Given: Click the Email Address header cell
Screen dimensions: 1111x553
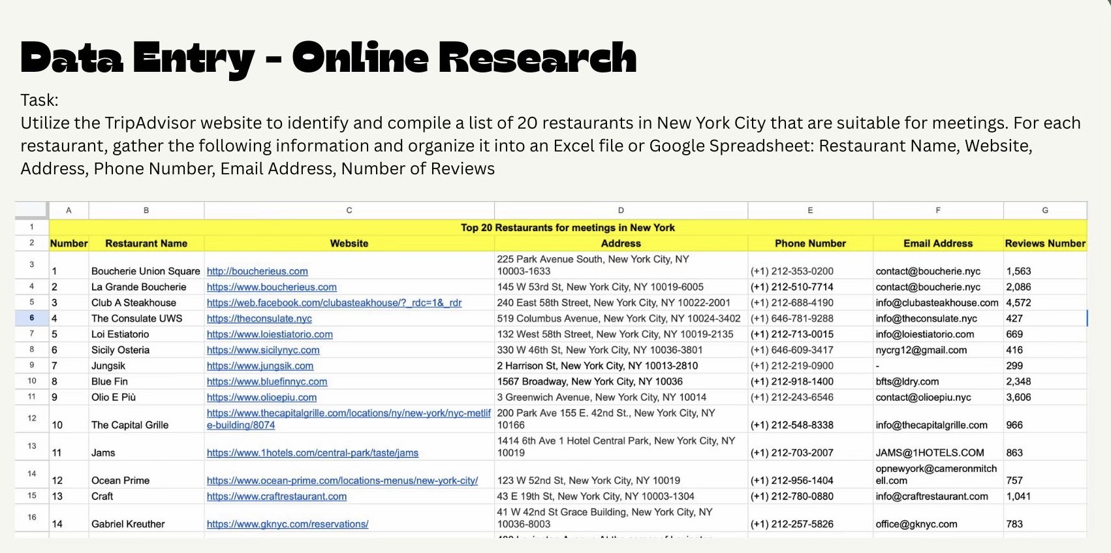Looking at the screenshot, I should pyautogui.click(x=938, y=244).
